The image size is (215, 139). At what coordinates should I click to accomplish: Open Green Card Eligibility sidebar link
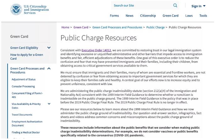24,48
